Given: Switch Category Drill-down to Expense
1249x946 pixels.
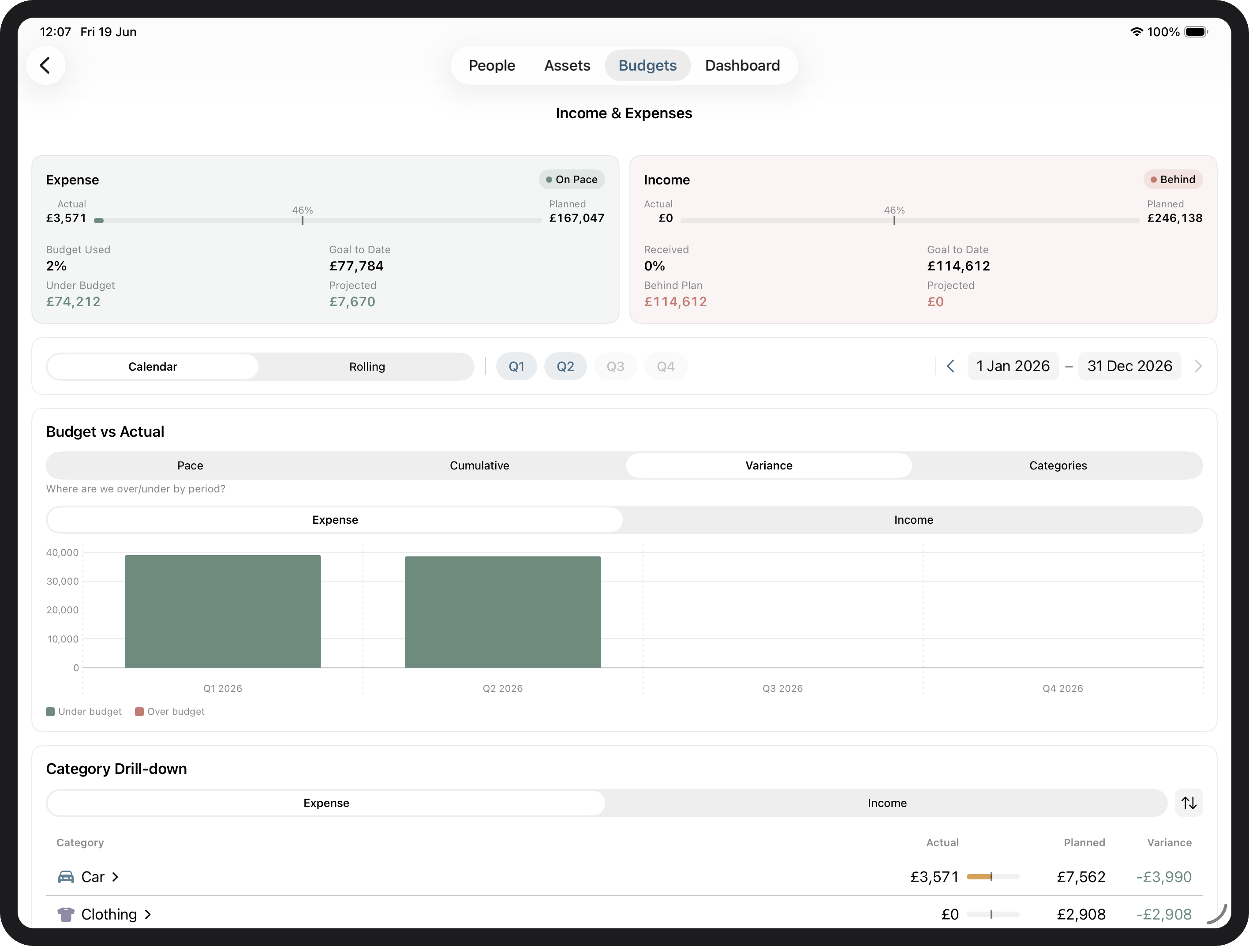Looking at the screenshot, I should [326, 803].
